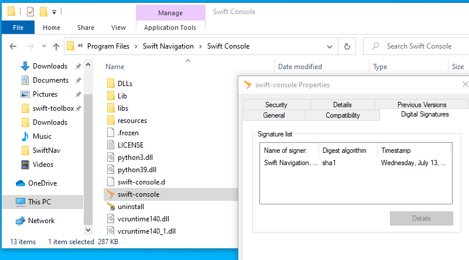This screenshot has width=469, height=260.
Task: Select the Application Tools tab
Action: [x=170, y=28]
